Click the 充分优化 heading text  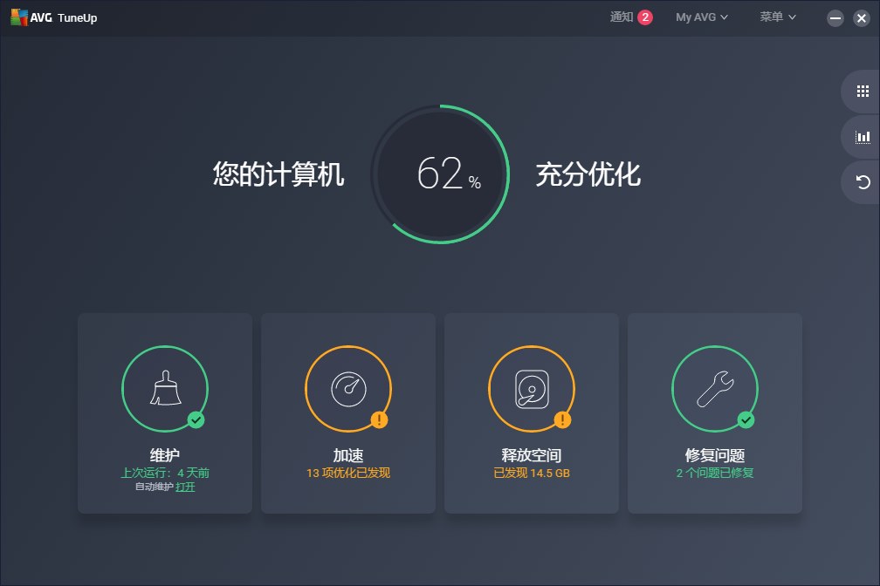pyautogui.click(x=588, y=174)
